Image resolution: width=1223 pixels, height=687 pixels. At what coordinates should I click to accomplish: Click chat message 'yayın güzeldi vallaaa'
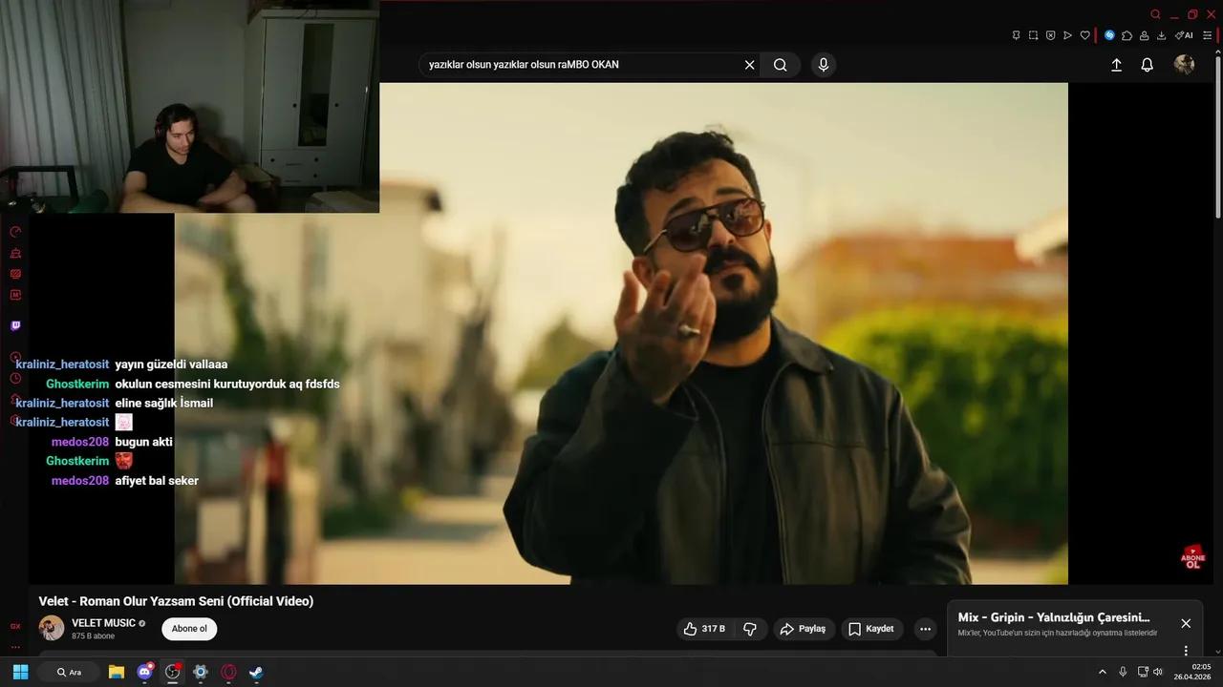point(171,364)
